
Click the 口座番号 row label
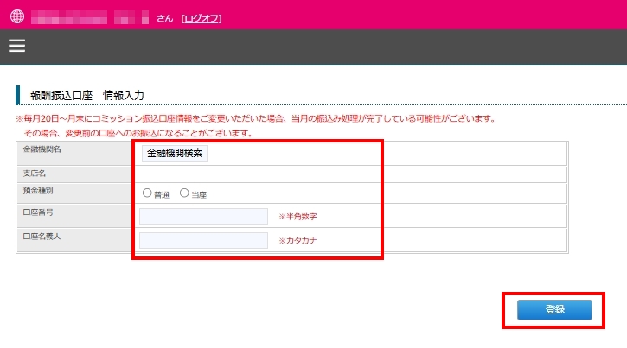point(38,212)
